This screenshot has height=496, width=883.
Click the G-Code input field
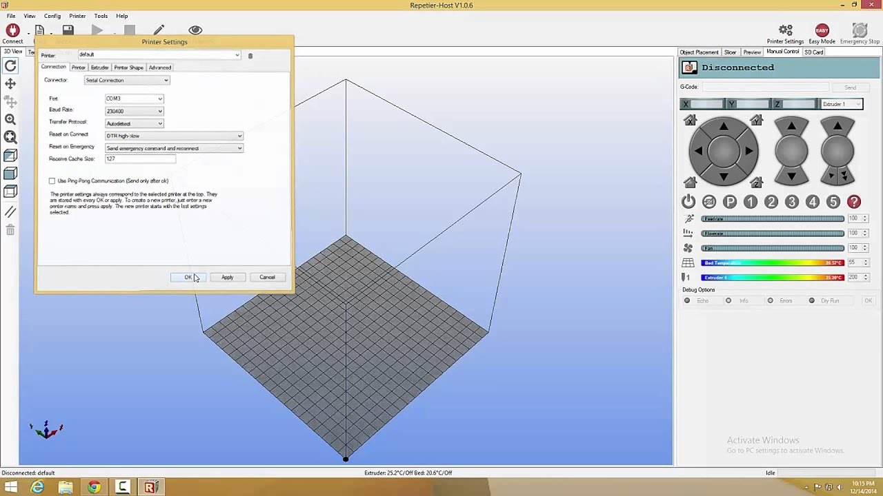click(766, 87)
